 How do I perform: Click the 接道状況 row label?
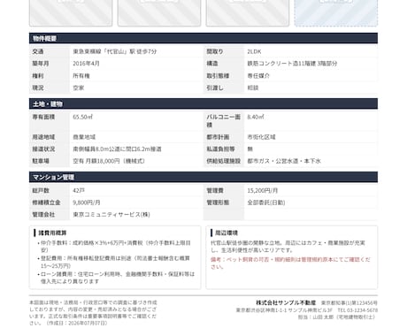click(43, 149)
